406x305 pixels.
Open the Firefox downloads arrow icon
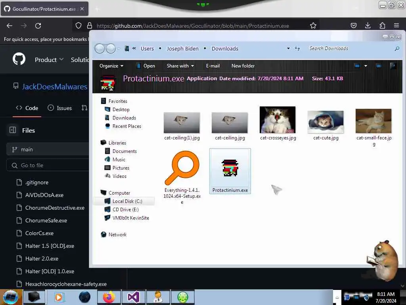[368, 25]
